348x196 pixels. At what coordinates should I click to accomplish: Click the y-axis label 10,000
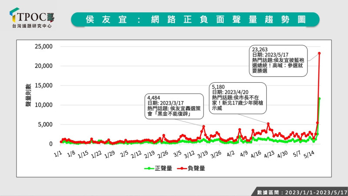[43, 105]
